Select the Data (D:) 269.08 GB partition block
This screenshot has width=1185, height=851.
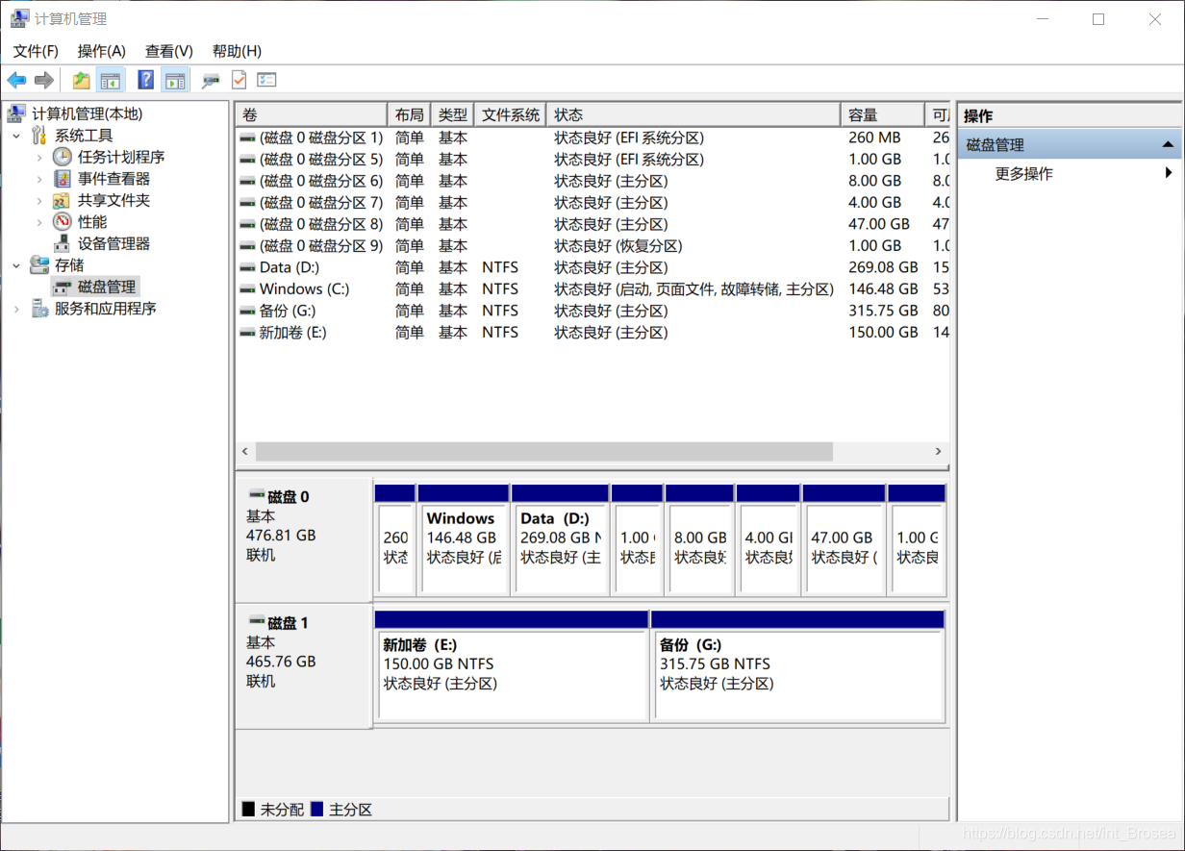[561, 540]
